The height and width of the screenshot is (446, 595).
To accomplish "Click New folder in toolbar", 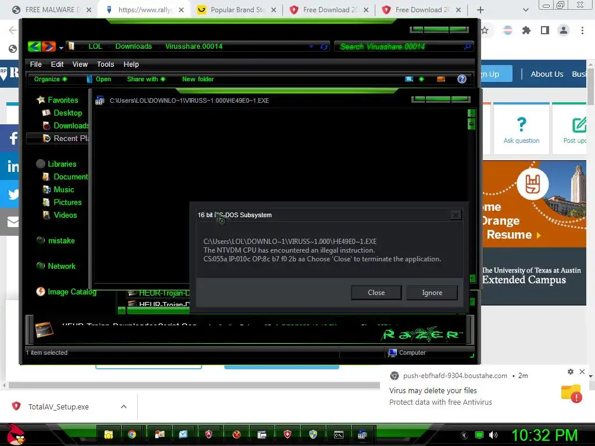I will point(198,79).
